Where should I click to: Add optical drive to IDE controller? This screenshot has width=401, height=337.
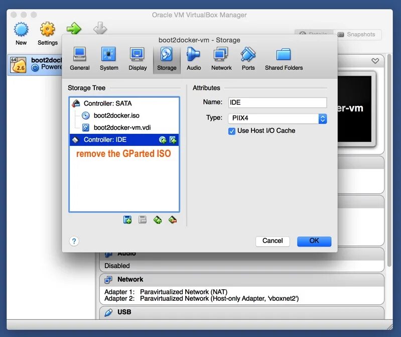[163, 140]
